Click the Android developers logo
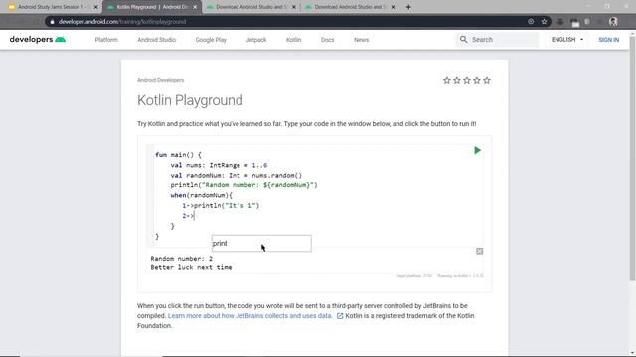 tap(38, 40)
